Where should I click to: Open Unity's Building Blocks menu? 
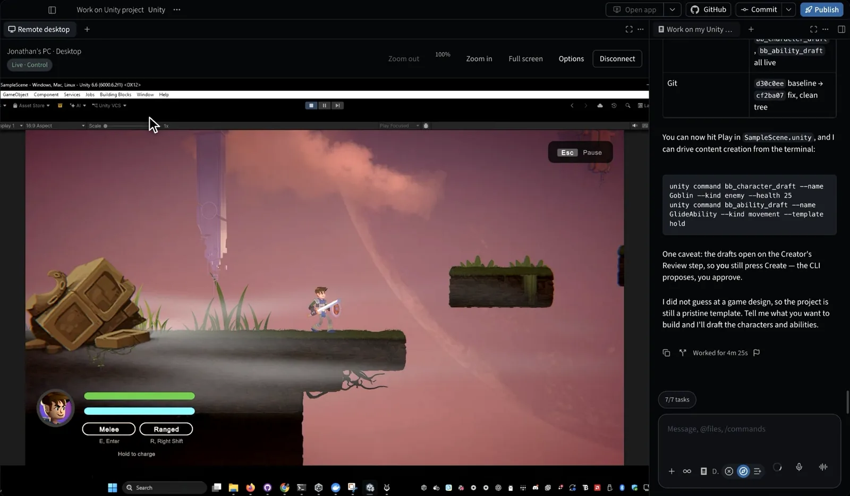[115, 95]
